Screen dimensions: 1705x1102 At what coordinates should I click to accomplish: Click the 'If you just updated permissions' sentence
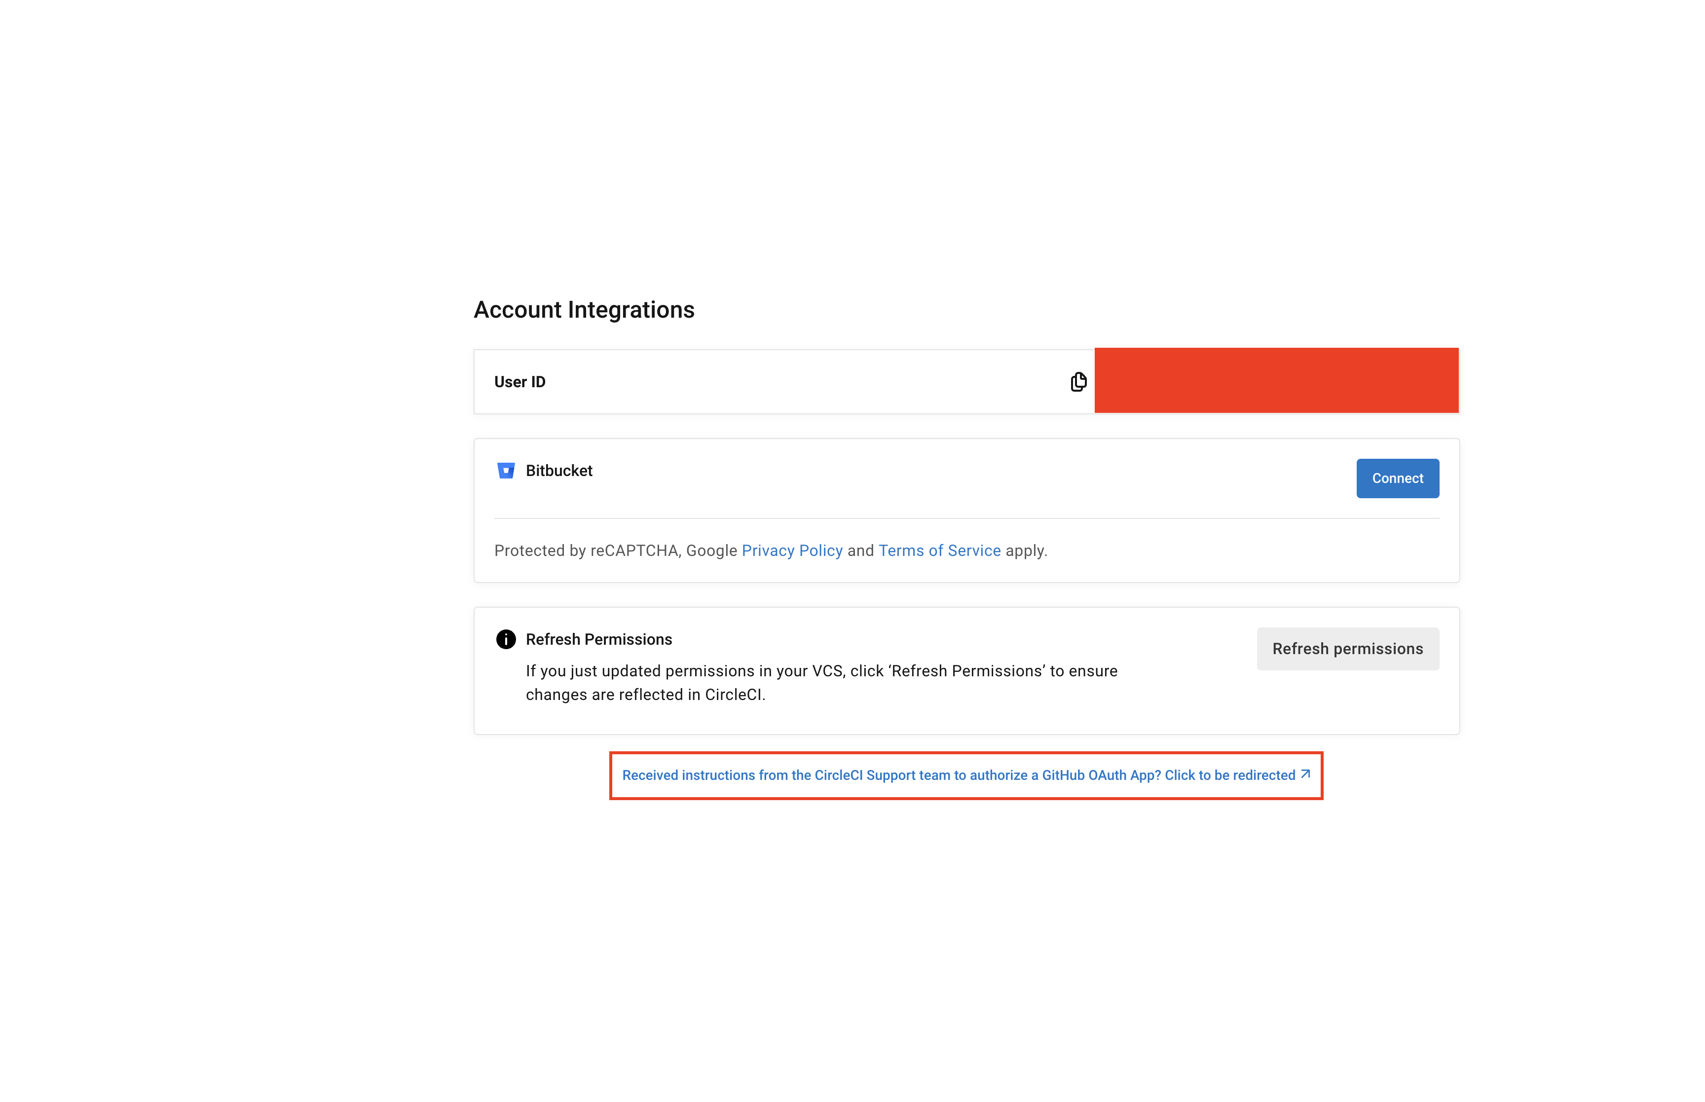[820, 670]
